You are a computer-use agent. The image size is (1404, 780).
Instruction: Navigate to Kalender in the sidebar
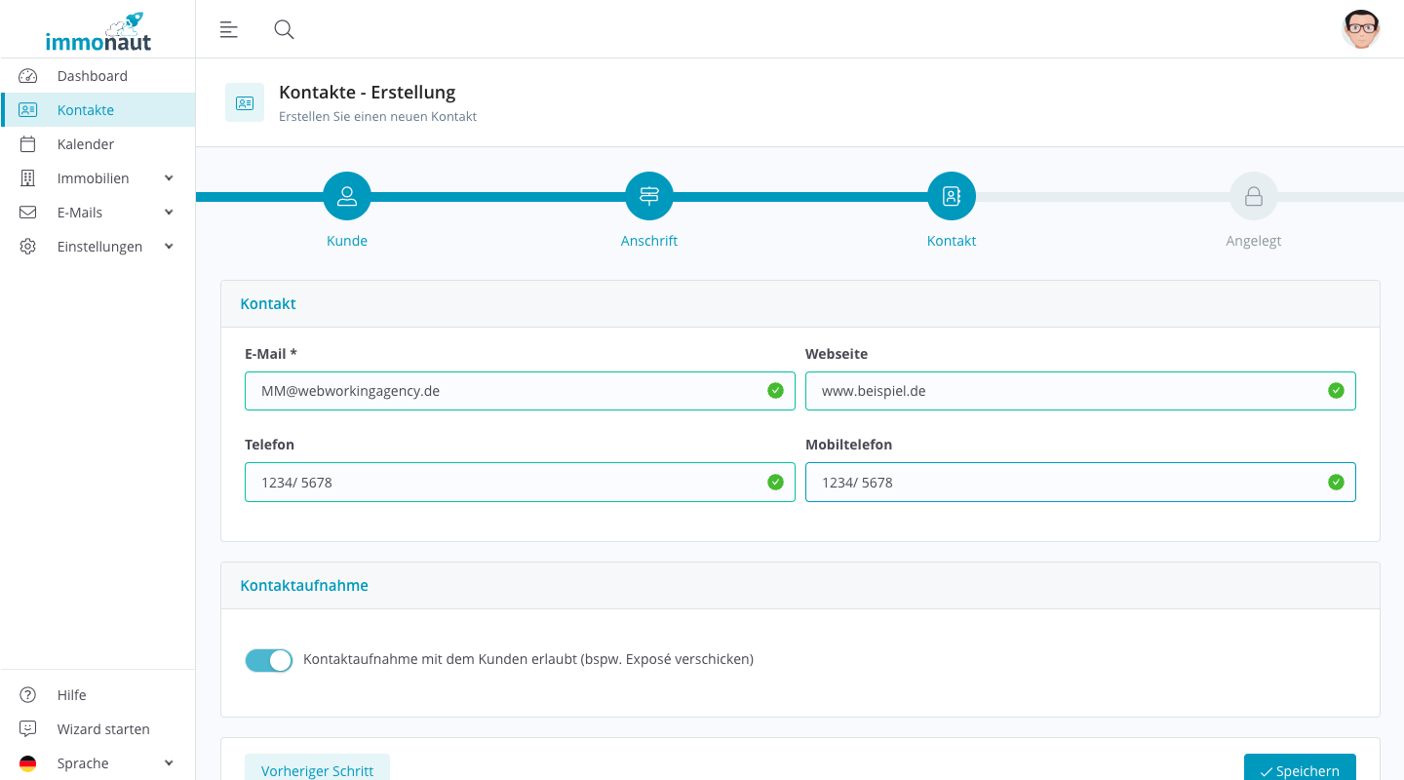click(86, 144)
